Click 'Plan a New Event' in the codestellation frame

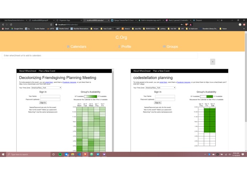coord(161,71)
